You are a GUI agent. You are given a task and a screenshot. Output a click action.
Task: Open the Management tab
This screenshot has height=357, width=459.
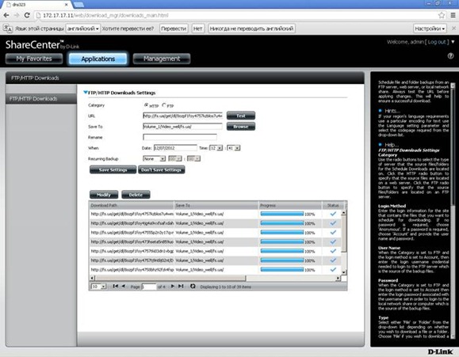[162, 59]
